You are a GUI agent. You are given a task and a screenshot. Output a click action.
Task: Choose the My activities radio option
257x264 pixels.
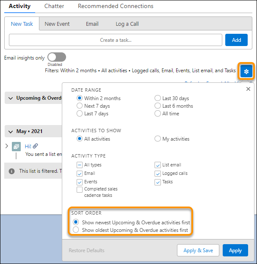coord(158,139)
